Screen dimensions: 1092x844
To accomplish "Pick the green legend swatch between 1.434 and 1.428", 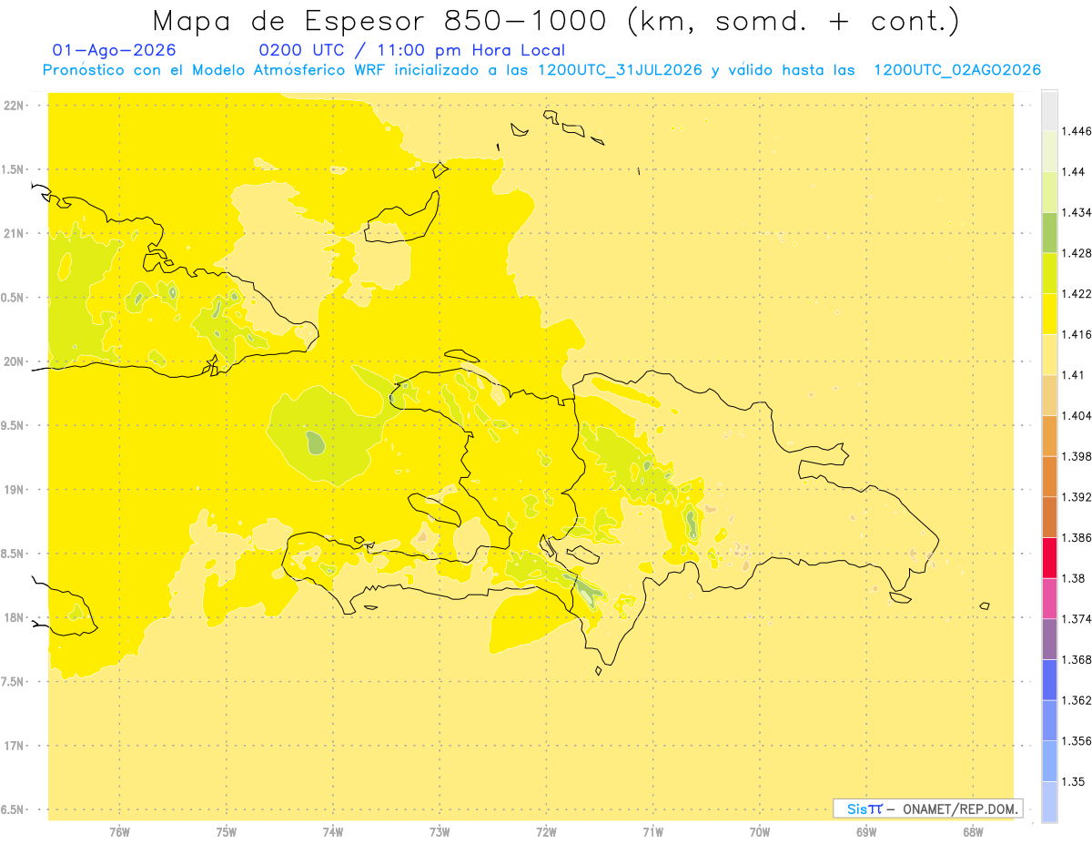I will [1049, 232].
